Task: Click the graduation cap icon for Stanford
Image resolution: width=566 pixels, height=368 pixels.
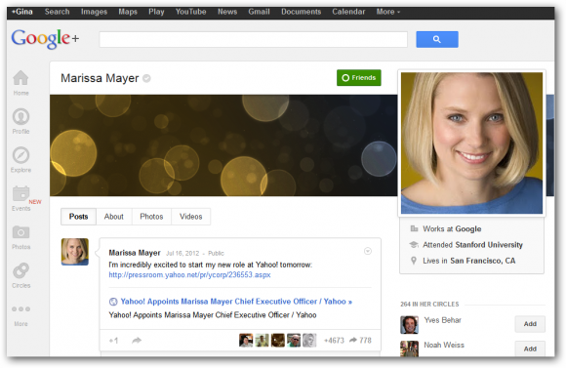Action: pos(414,244)
